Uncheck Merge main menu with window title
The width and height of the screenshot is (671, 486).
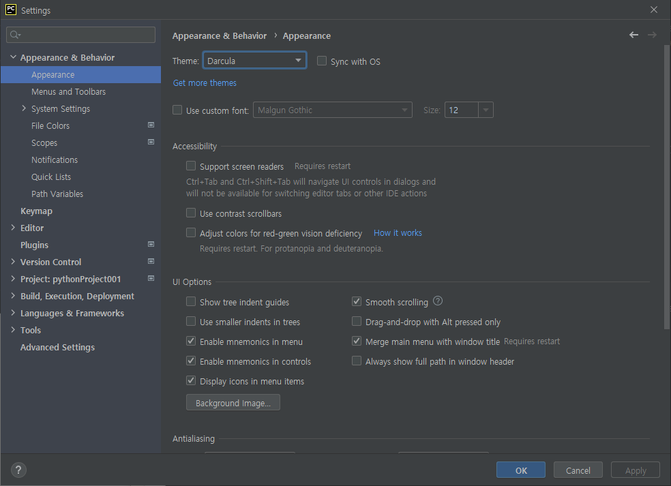357,341
